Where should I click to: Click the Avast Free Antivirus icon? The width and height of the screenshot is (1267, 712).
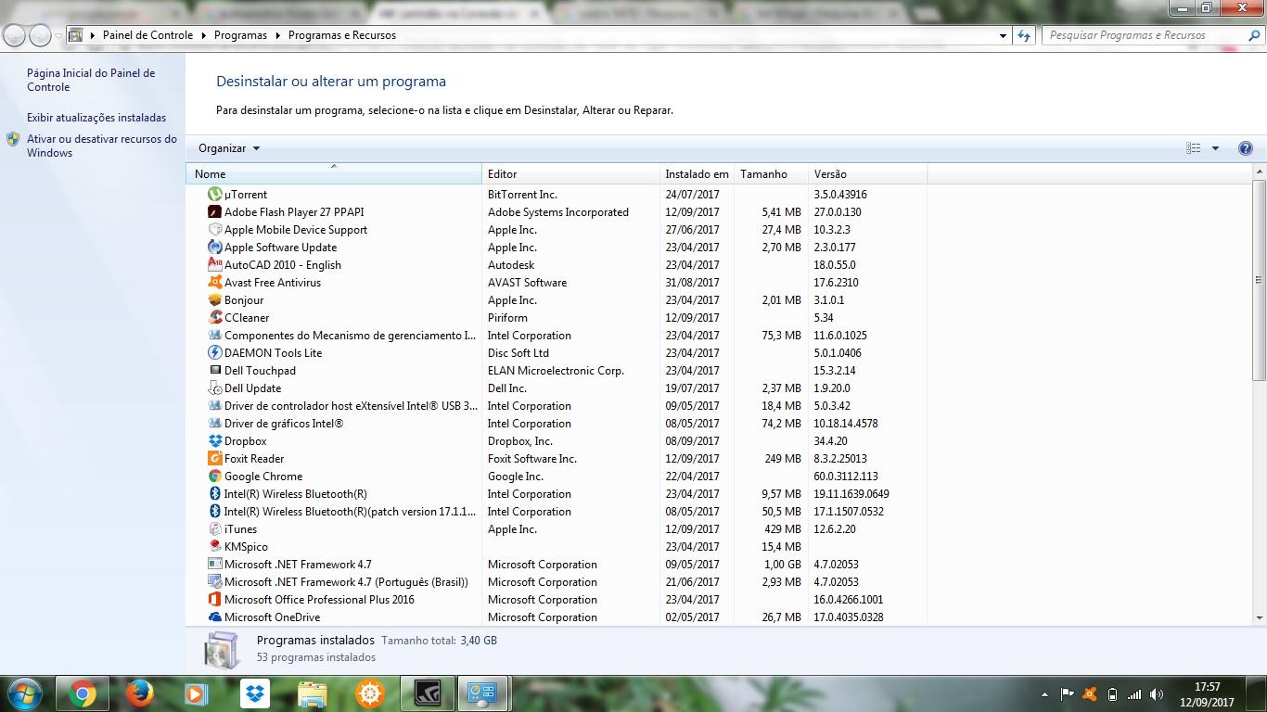[215, 283]
